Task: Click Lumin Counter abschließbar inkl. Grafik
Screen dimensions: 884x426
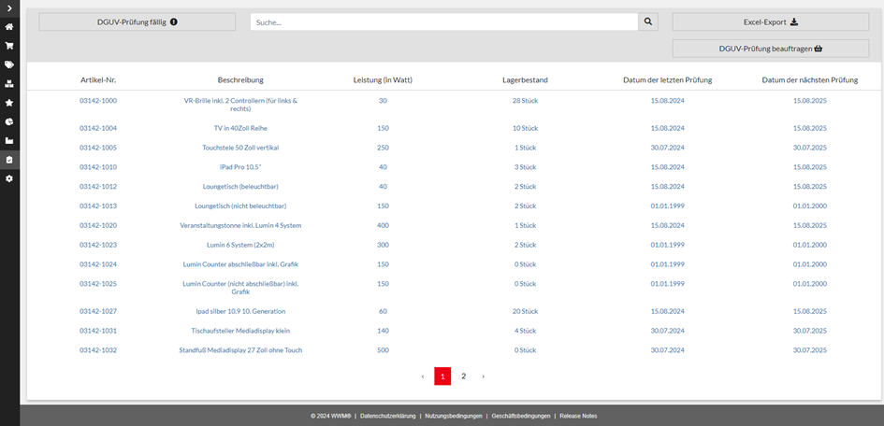Action: click(240, 264)
